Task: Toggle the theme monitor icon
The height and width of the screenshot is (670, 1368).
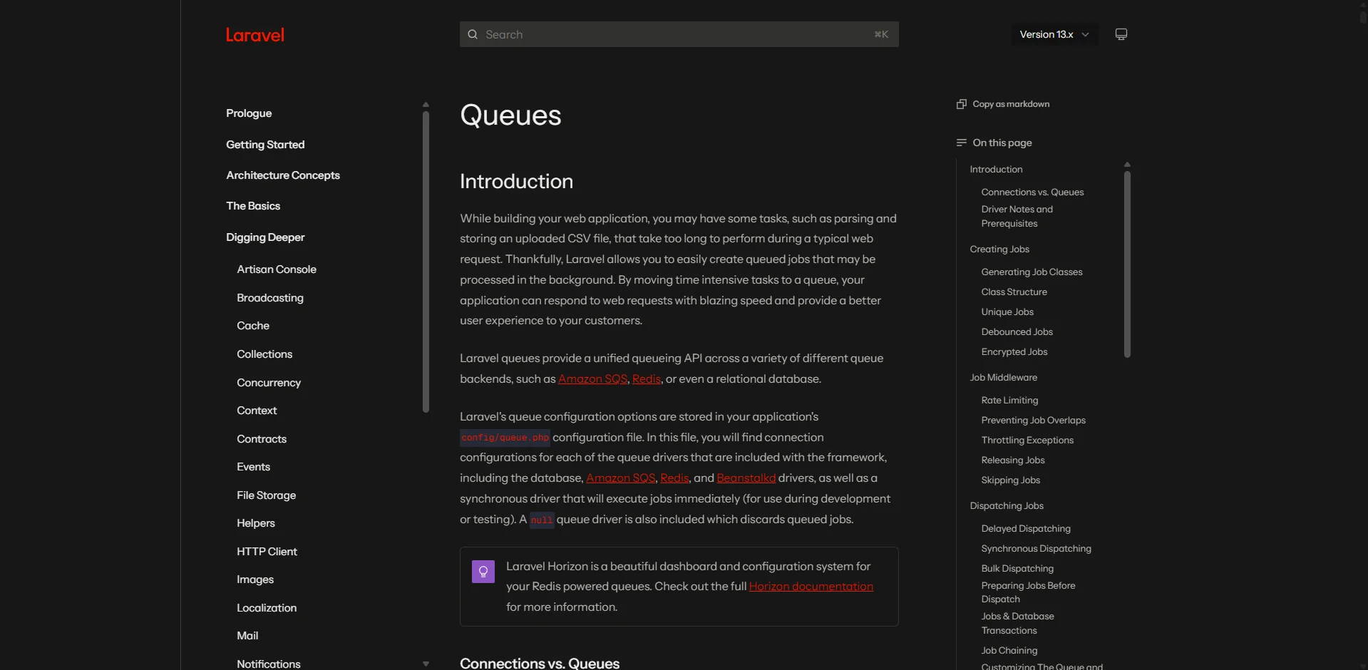Action: (1121, 34)
